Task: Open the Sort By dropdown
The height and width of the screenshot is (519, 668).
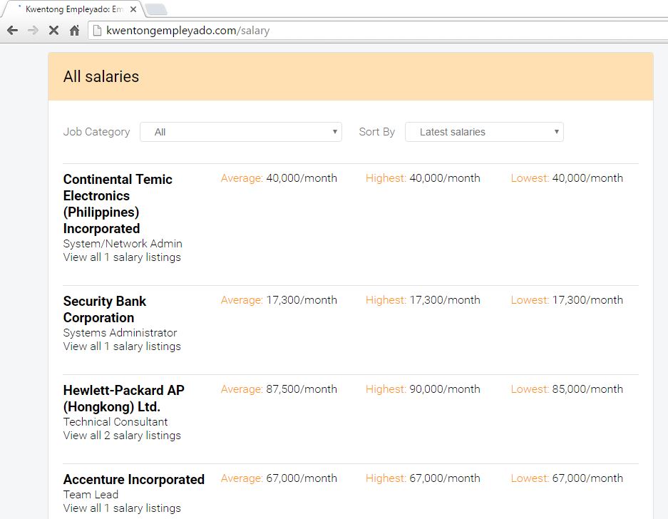Action: (x=484, y=132)
